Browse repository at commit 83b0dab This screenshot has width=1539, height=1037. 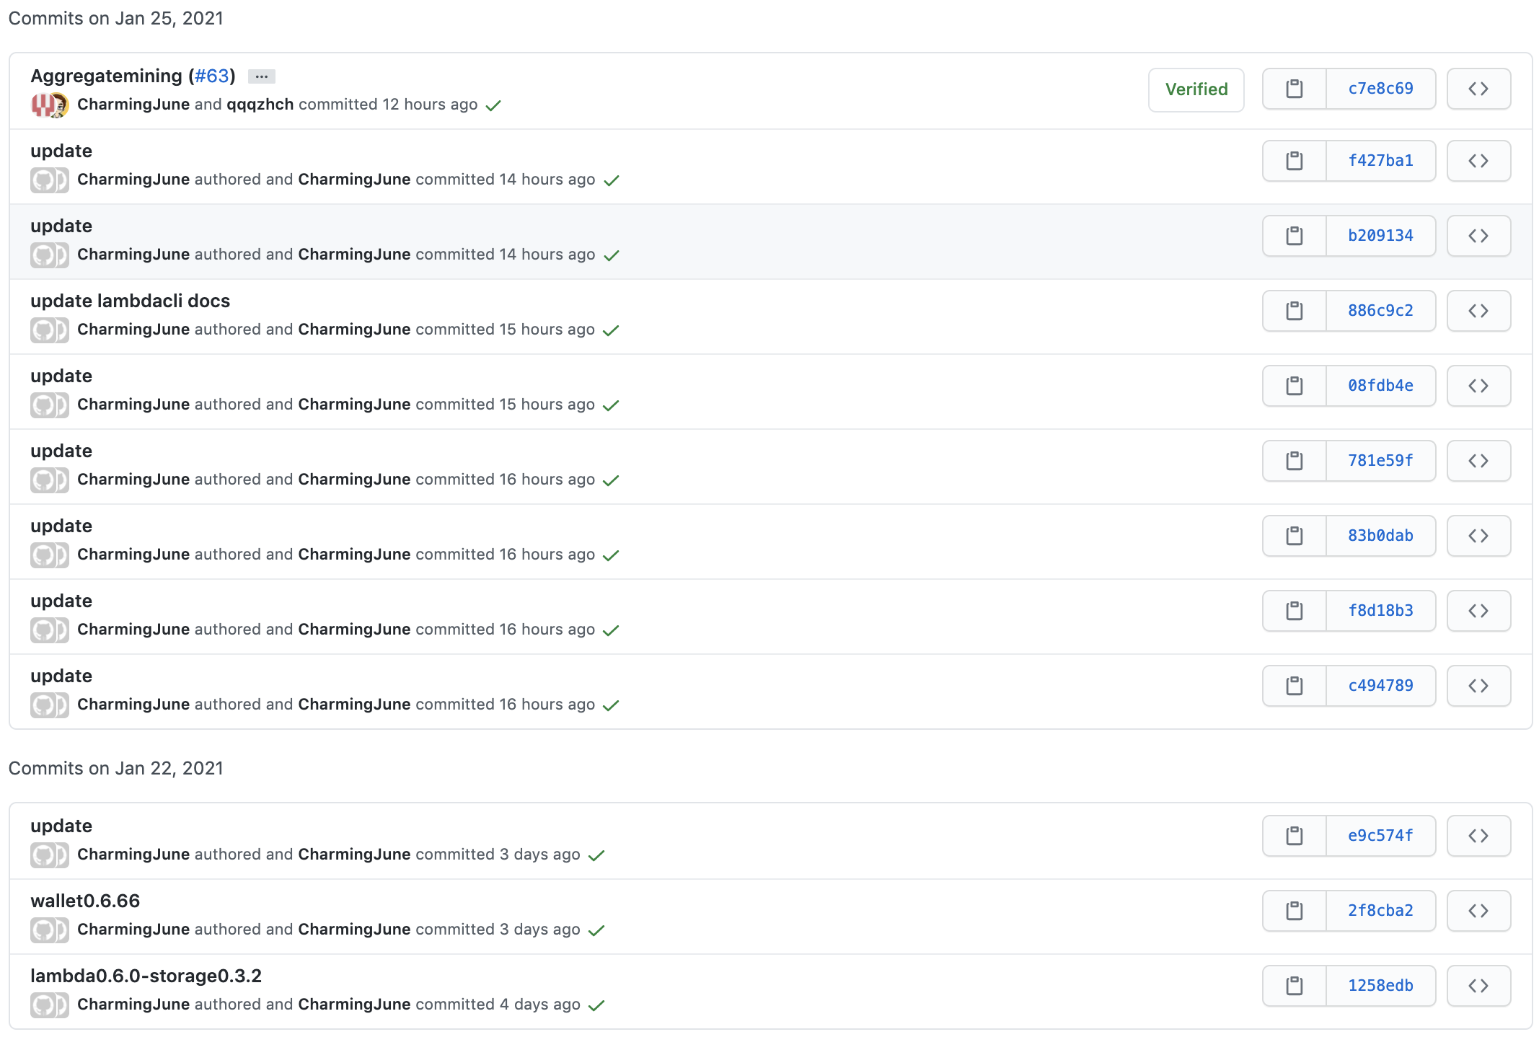[x=1478, y=536]
